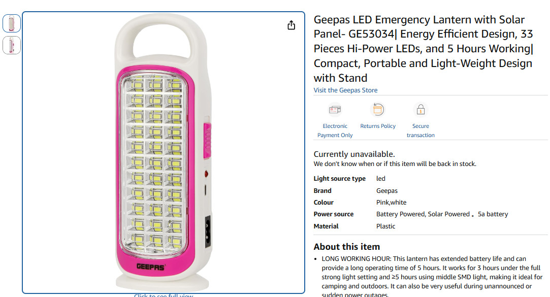This screenshot has height=297, width=550.
Task: Click the GEEPAS logo on the lantern image
Action: (150, 267)
